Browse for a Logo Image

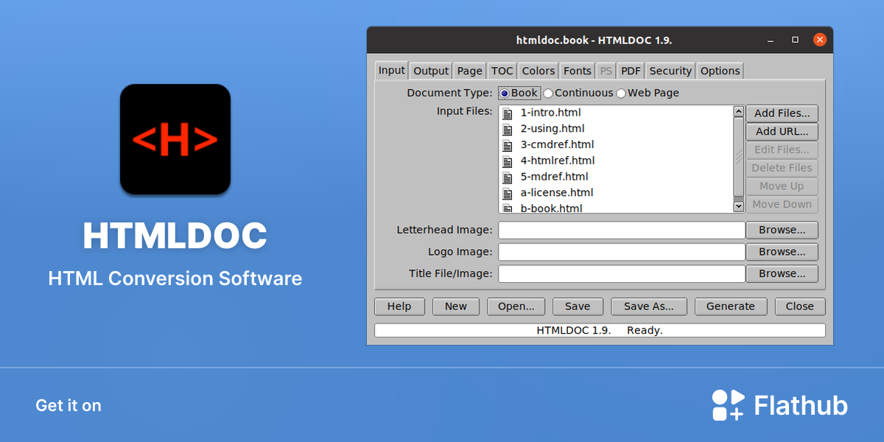coord(782,252)
